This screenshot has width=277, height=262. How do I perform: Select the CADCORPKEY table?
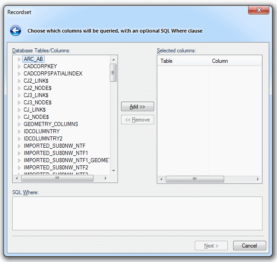click(x=40, y=66)
